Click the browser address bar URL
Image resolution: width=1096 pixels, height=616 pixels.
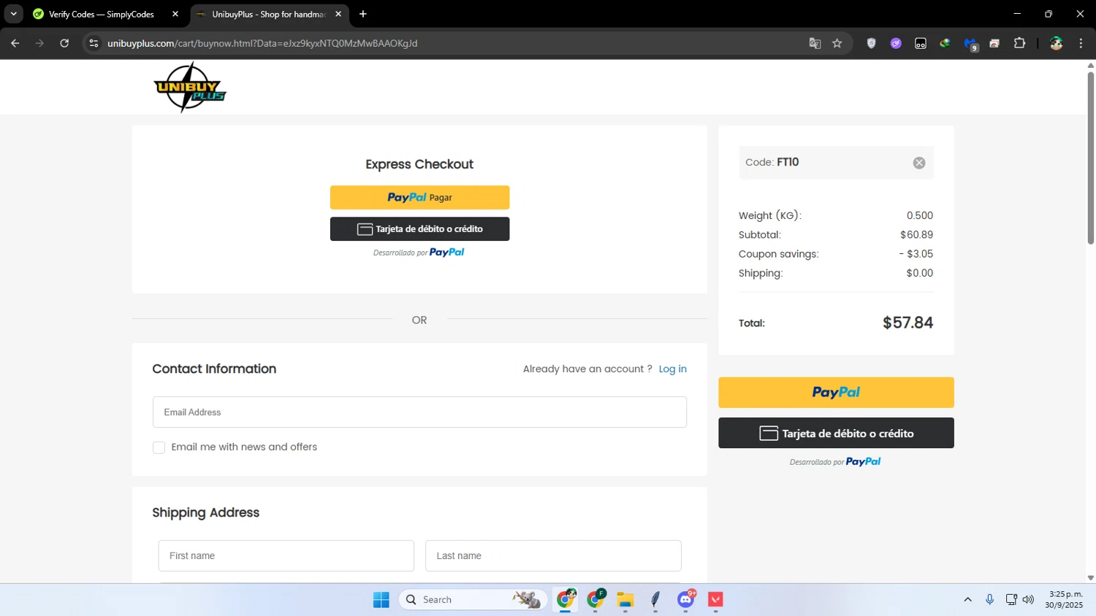pyautogui.click(x=262, y=43)
